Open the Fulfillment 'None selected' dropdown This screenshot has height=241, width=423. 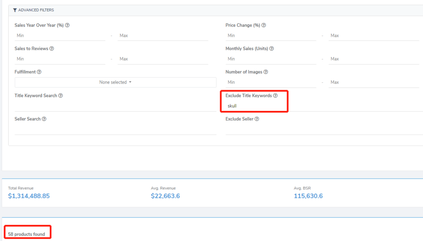(115, 82)
